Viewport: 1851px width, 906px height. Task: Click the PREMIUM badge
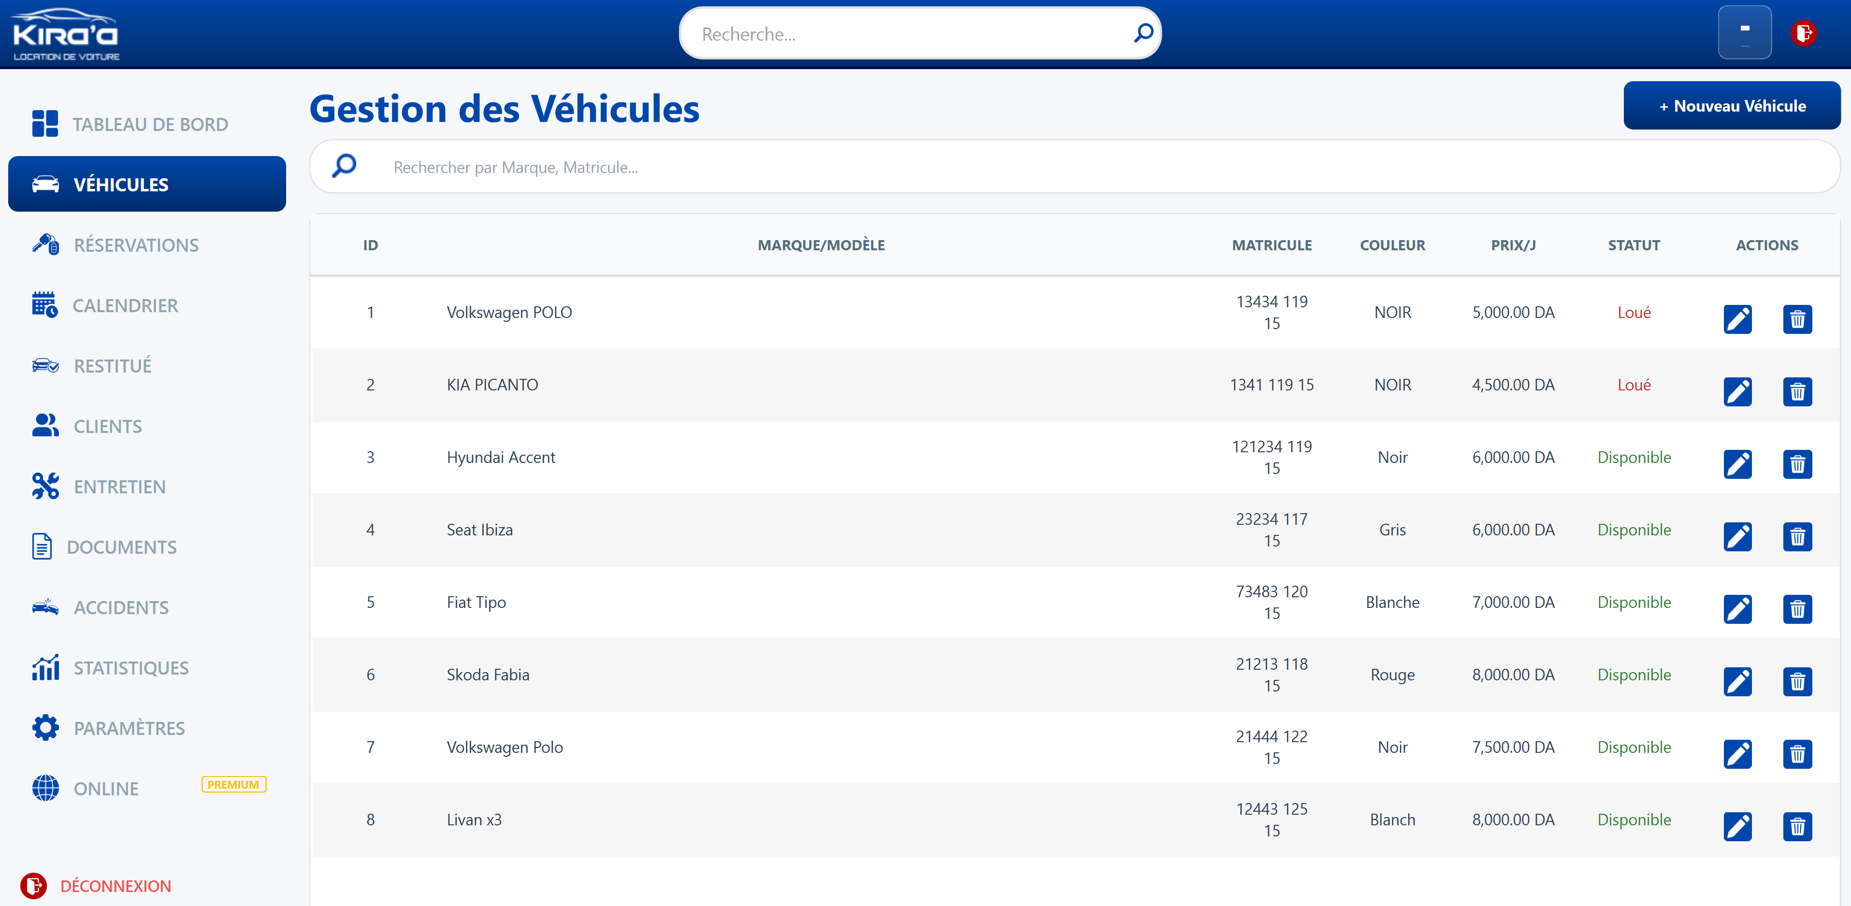(233, 785)
